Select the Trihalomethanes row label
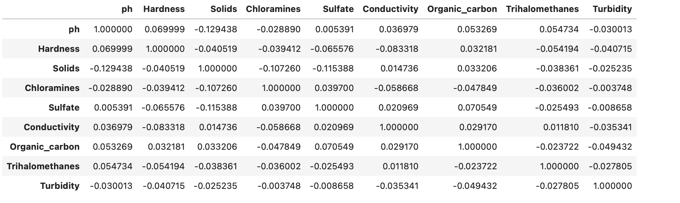The width and height of the screenshot is (680, 203). click(43, 166)
